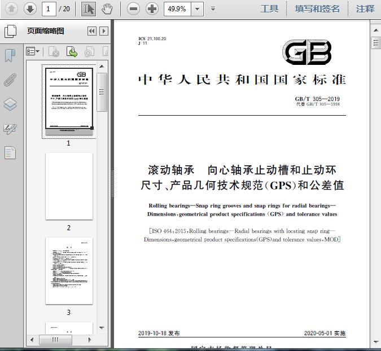381x351 pixels.
Task: Open the 注释 panel
Action: (365, 9)
